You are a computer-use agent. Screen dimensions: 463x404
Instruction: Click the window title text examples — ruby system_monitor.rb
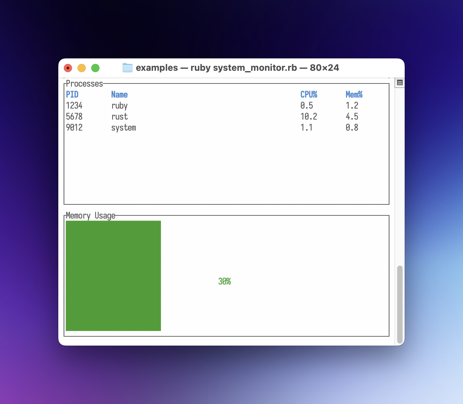point(216,68)
